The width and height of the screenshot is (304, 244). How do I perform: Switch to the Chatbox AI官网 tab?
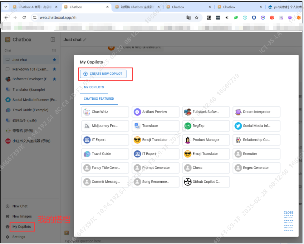(35, 7)
